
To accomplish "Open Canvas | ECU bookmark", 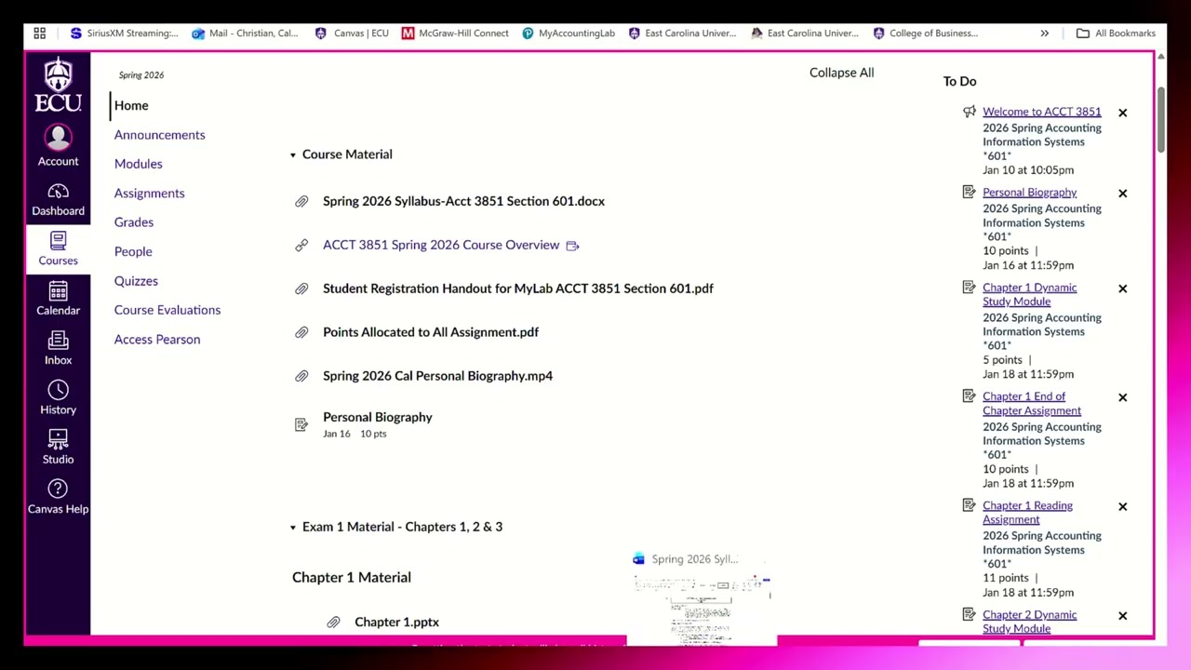I will pyautogui.click(x=352, y=33).
